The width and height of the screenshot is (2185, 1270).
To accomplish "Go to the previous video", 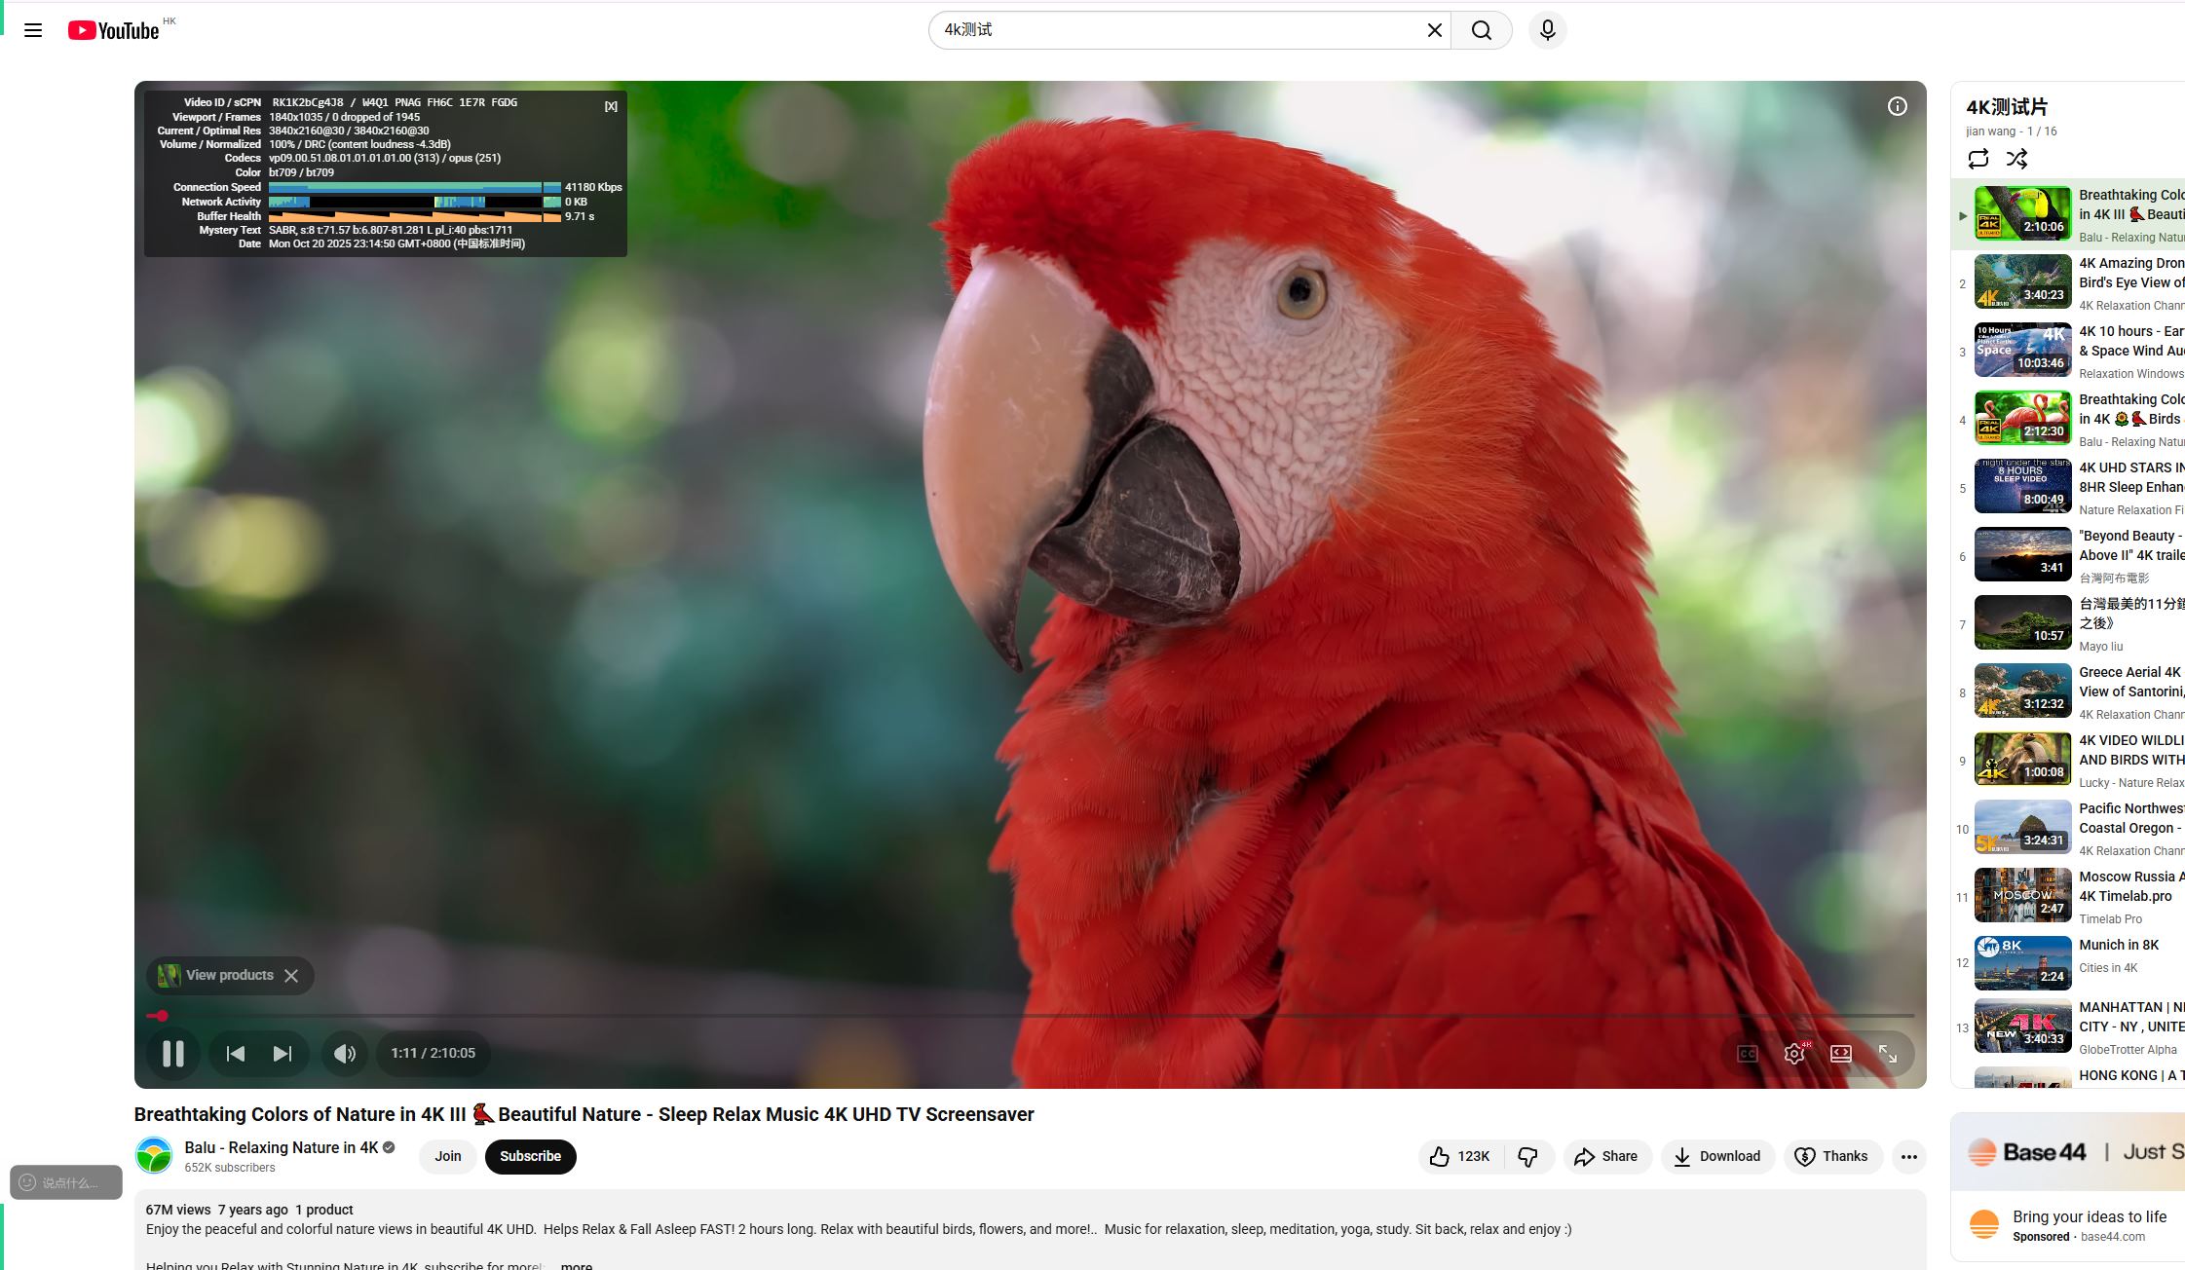I will coord(235,1053).
